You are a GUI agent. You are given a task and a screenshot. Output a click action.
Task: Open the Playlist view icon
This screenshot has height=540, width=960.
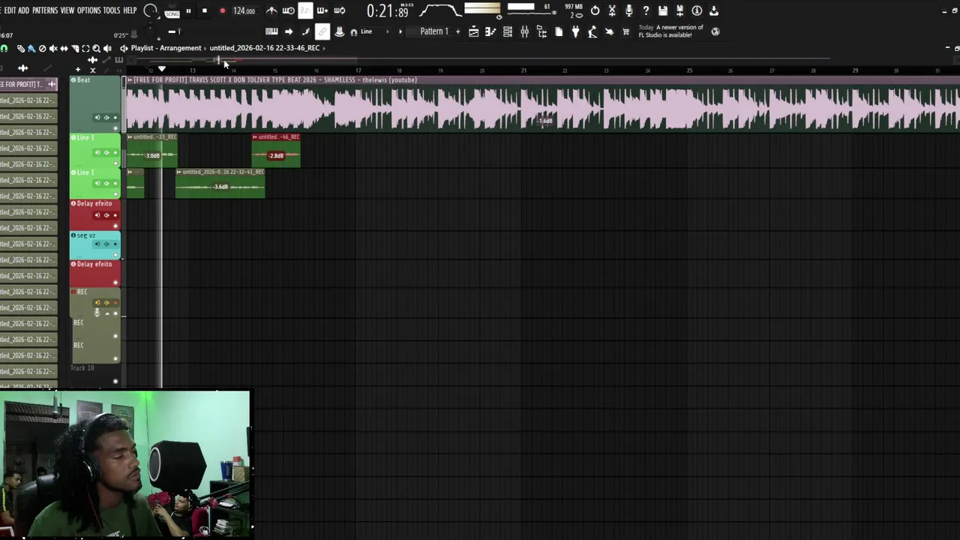pyautogui.click(x=474, y=31)
